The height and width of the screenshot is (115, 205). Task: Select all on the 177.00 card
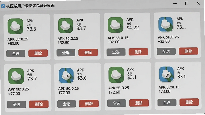tap(67, 104)
